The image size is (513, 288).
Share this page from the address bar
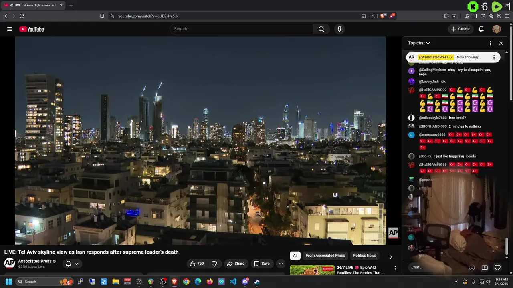(x=372, y=16)
